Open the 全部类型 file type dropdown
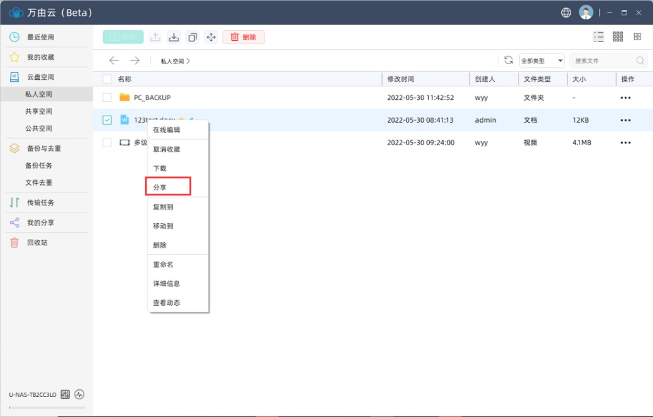This screenshot has width=653, height=417. point(542,61)
